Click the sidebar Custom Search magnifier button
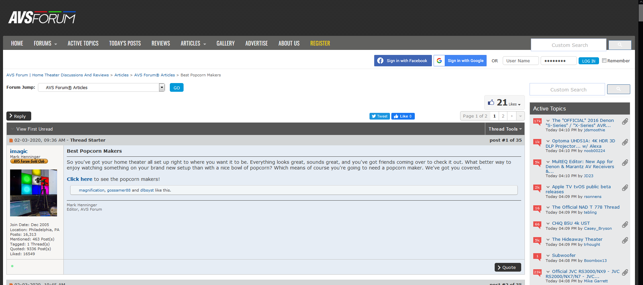 tap(619, 89)
